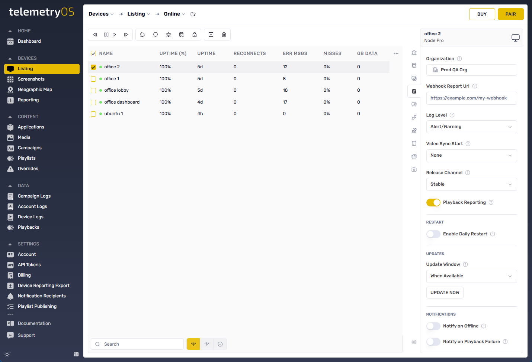This screenshot has width=532, height=362.
Task: Open the plug connector icon tab in side strip
Action: pyautogui.click(x=414, y=117)
